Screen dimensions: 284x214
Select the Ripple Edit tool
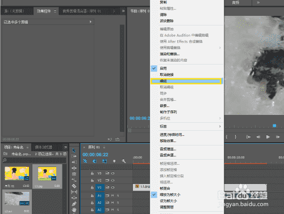pos(74,168)
